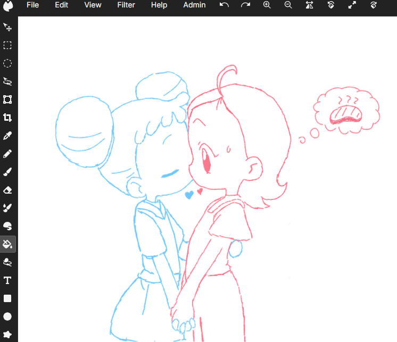Select the custom star shape tool
This screenshot has width=397, height=342.
tap(7, 335)
